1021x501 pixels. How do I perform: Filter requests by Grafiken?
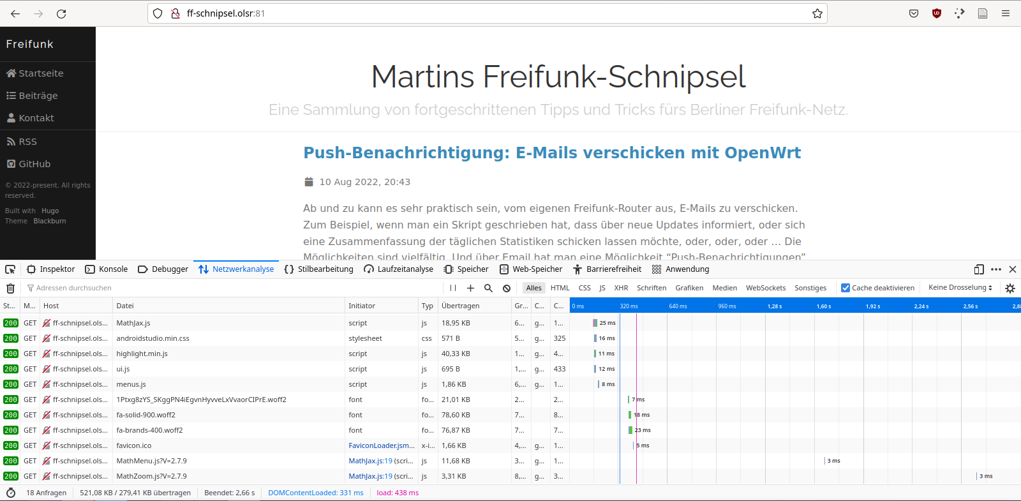[x=689, y=288]
